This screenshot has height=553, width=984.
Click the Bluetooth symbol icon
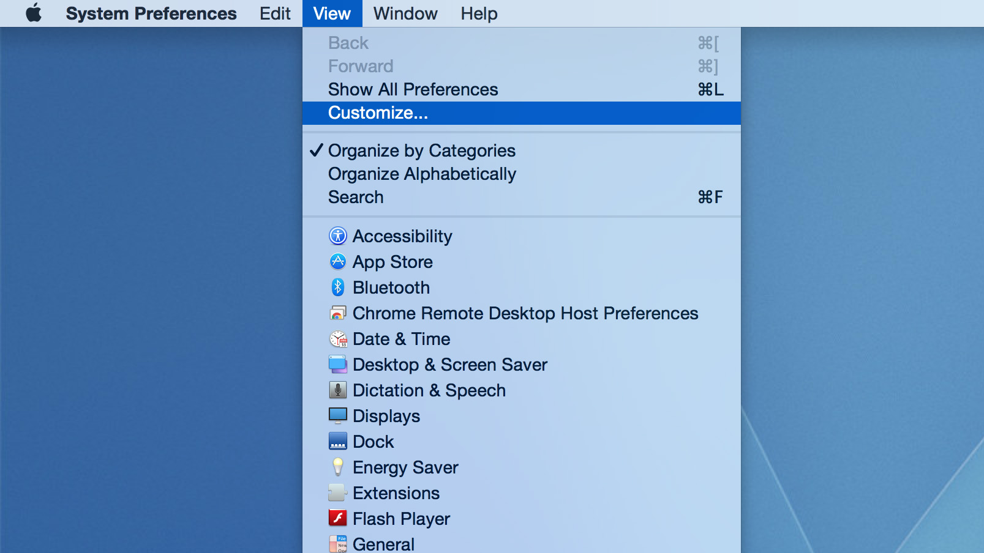click(338, 287)
